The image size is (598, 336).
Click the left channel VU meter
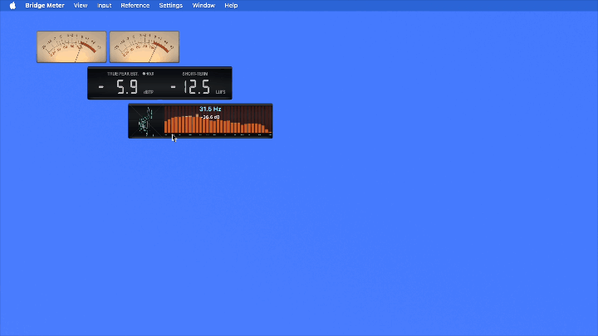[x=71, y=46]
